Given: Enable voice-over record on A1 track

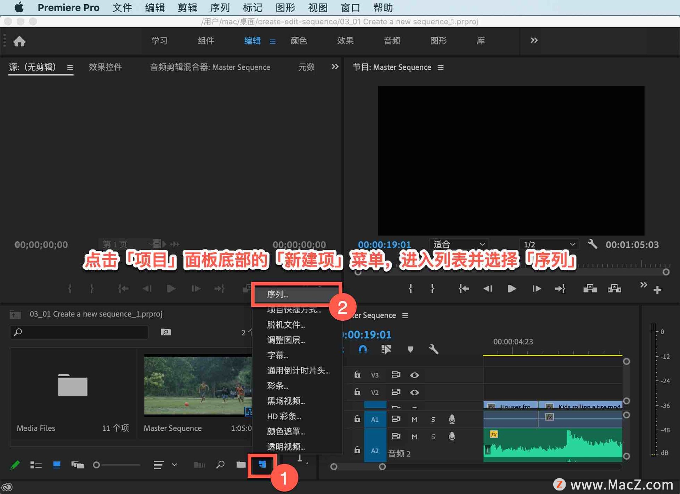Looking at the screenshot, I should [452, 419].
